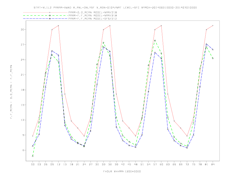Click x-axis tick label 75
Screen dimensions: 232x179
[194, 164]
